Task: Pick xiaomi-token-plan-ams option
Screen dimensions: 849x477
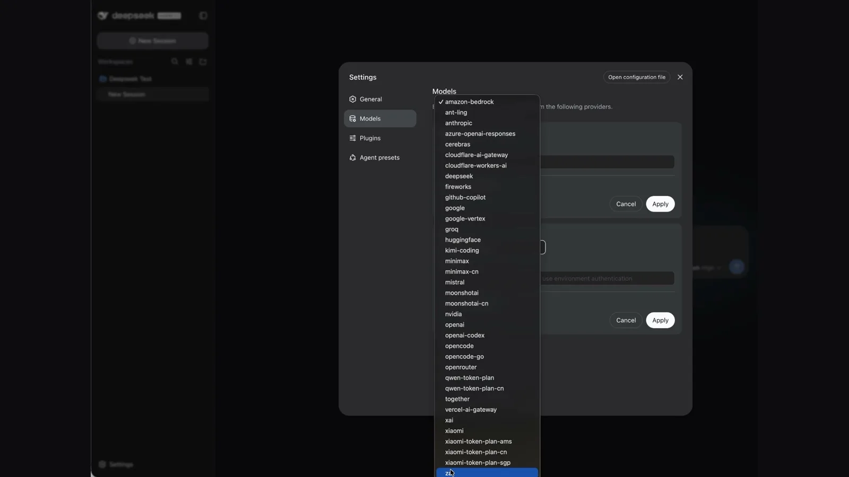Action: [487, 441]
